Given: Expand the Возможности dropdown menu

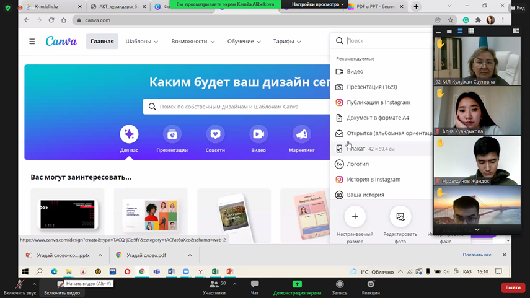Looking at the screenshot, I should (193, 42).
